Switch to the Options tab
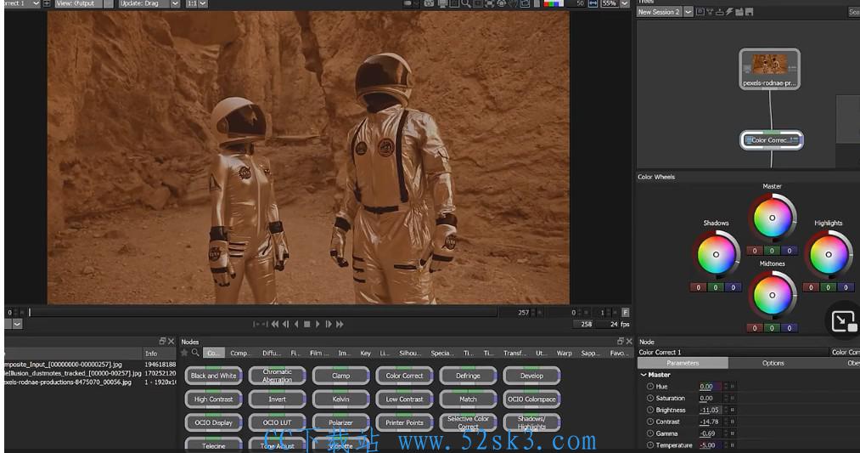Image resolution: width=860 pixels, height=453 pixels. 773,363
